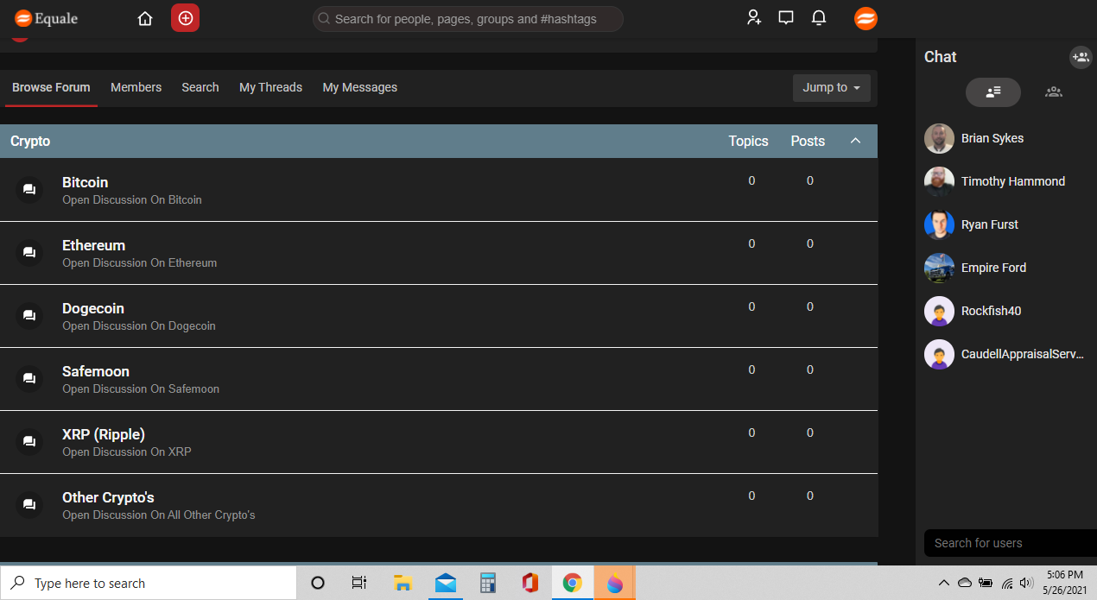The image size is (1097, 600).
Task: Click the Safemoon forum icon
Action: tap(29, 379)
